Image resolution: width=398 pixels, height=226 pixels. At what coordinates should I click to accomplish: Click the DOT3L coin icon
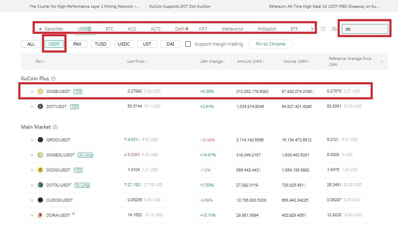click(x=40, y=185)
